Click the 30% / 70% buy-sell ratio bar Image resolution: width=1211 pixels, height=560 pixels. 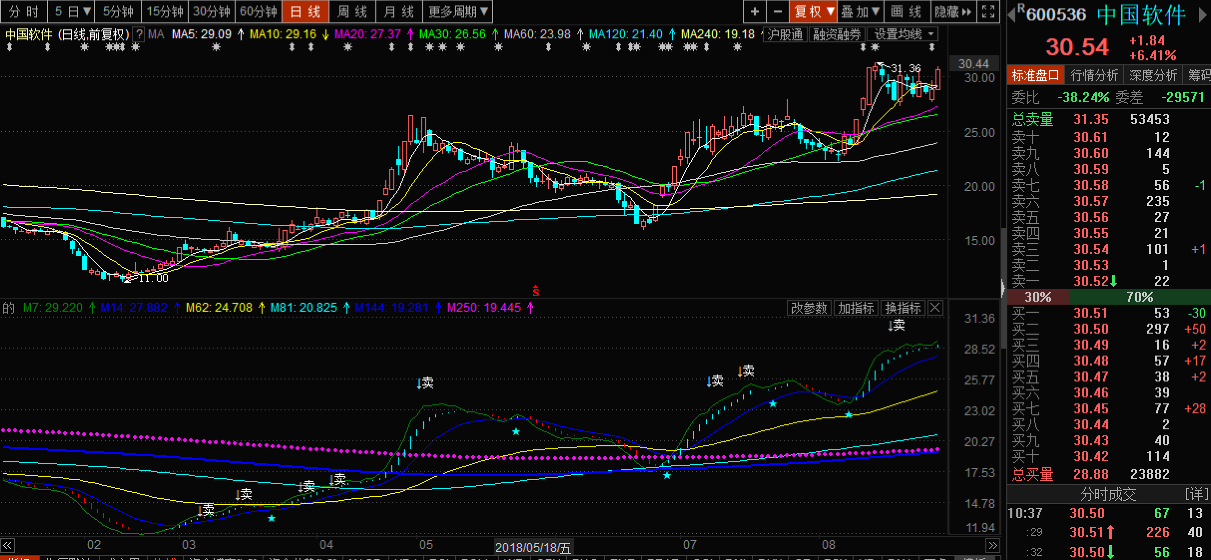point(1109,297)
